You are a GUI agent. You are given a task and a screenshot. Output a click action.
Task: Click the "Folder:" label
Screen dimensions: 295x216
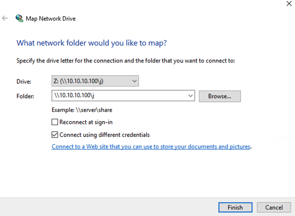click(x=25, y=96)
